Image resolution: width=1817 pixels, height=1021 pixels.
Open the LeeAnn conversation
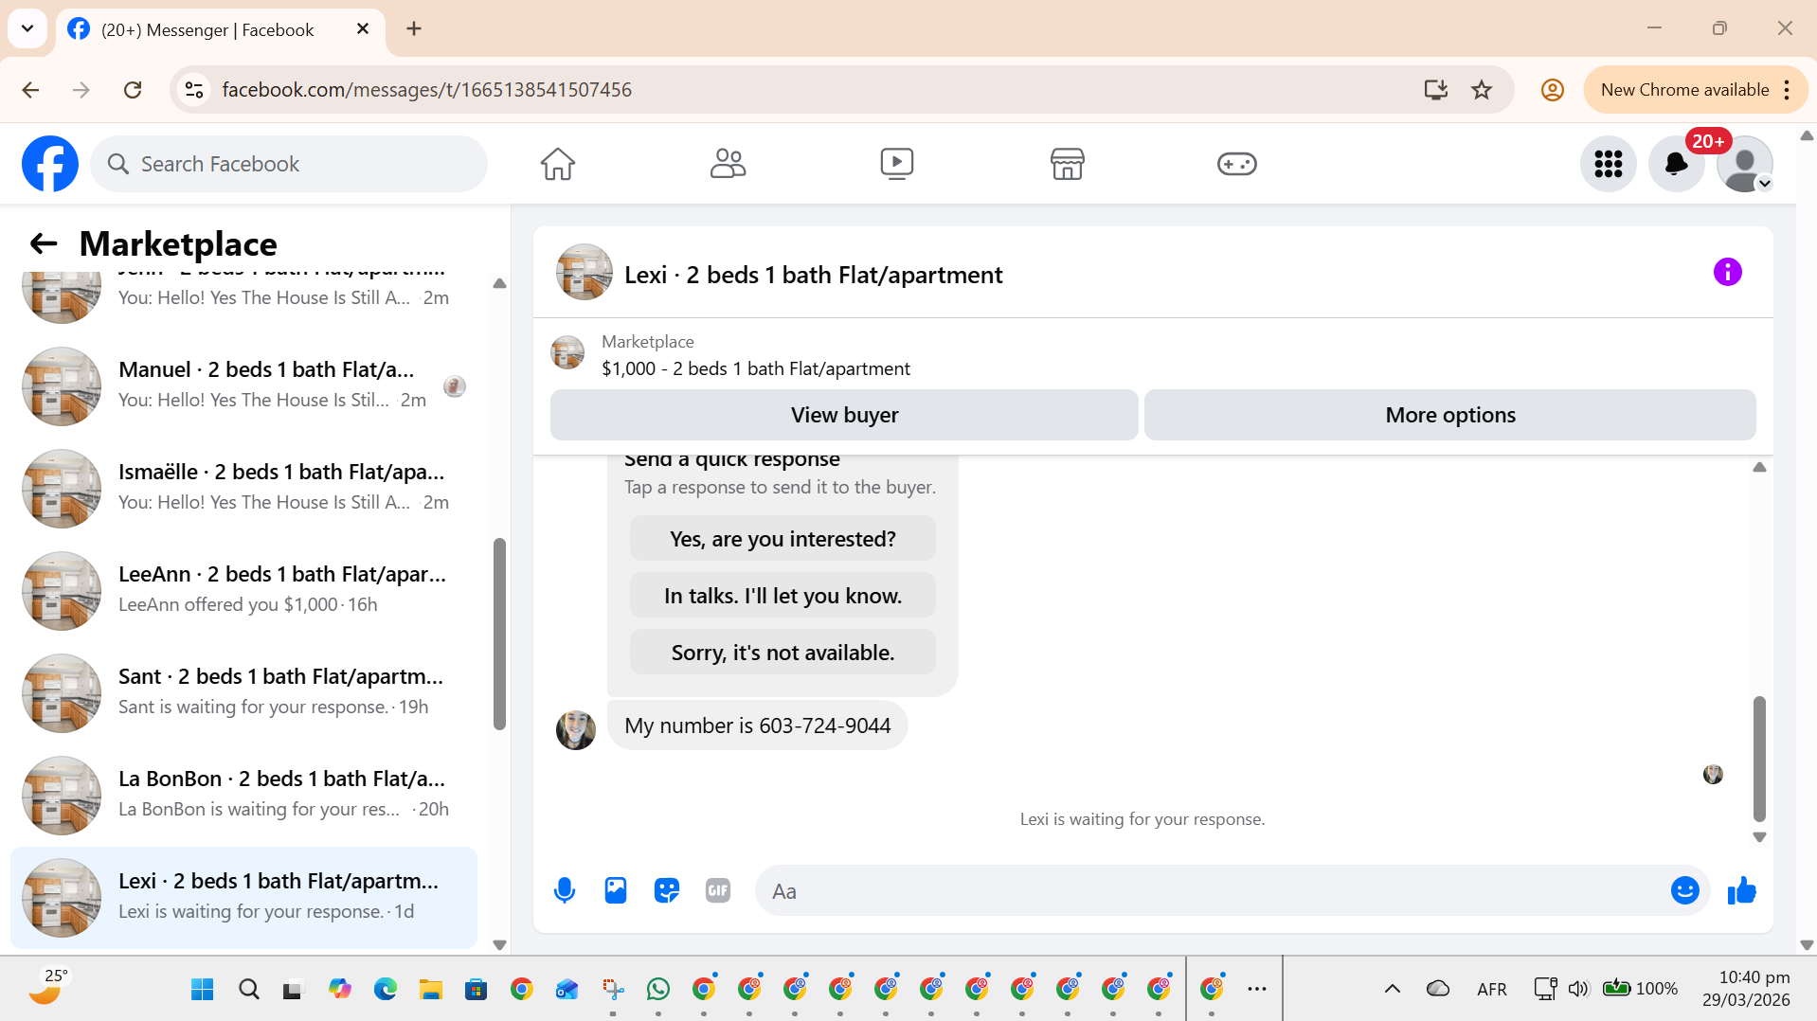(x=244, y=591)
